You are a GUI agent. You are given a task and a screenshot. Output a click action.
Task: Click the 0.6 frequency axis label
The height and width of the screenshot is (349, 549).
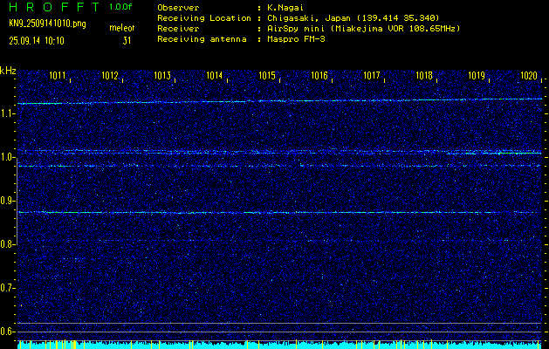pos(6,332)
